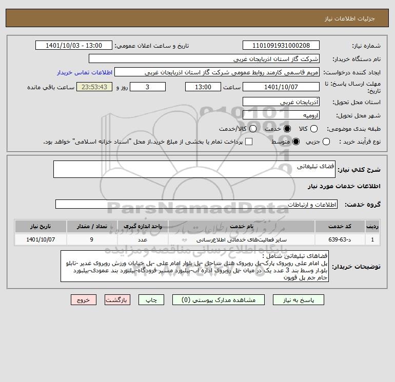Click service name سایر فعالیت‌های خدماتی اطلاع‌رسانی
This screenshot has height=382, width=395.
pos(242,239)
